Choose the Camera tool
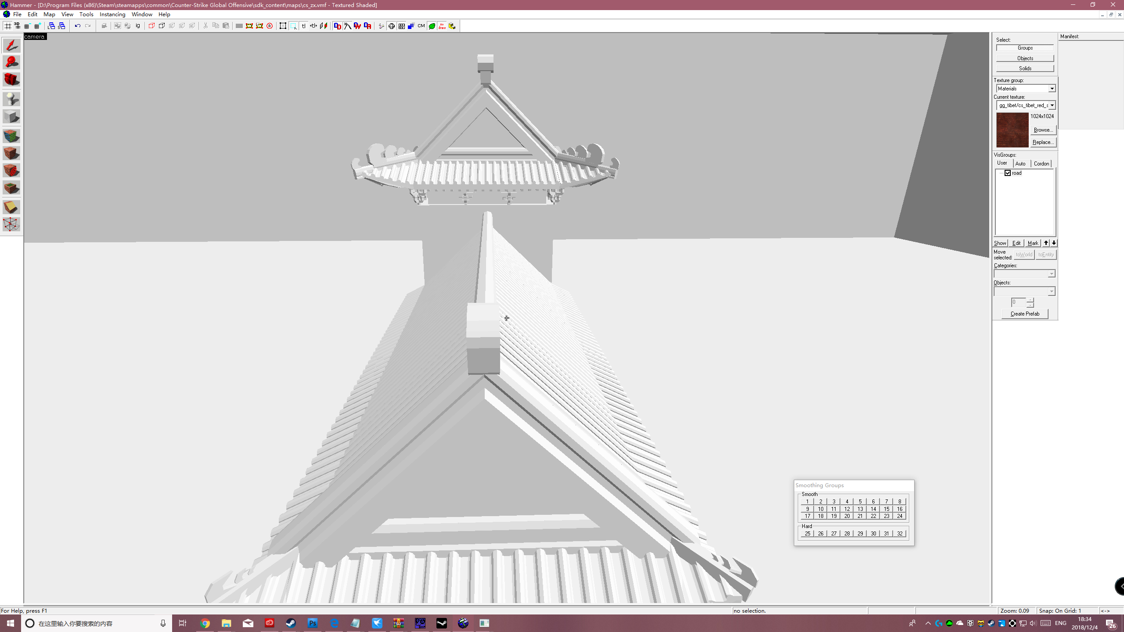1124x632 pixels. 11,79
